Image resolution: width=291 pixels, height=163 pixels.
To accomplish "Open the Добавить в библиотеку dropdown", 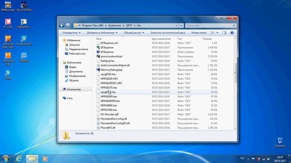I will [x=102, y=33].
